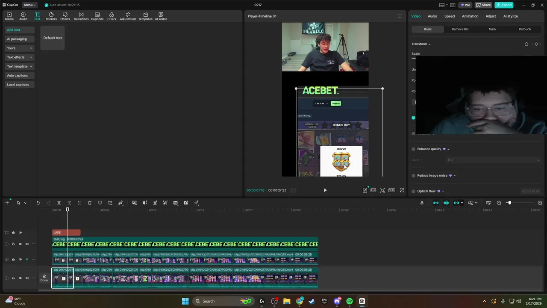Expand the Yours text category
The image size is (547, 308).
point(31,48)
